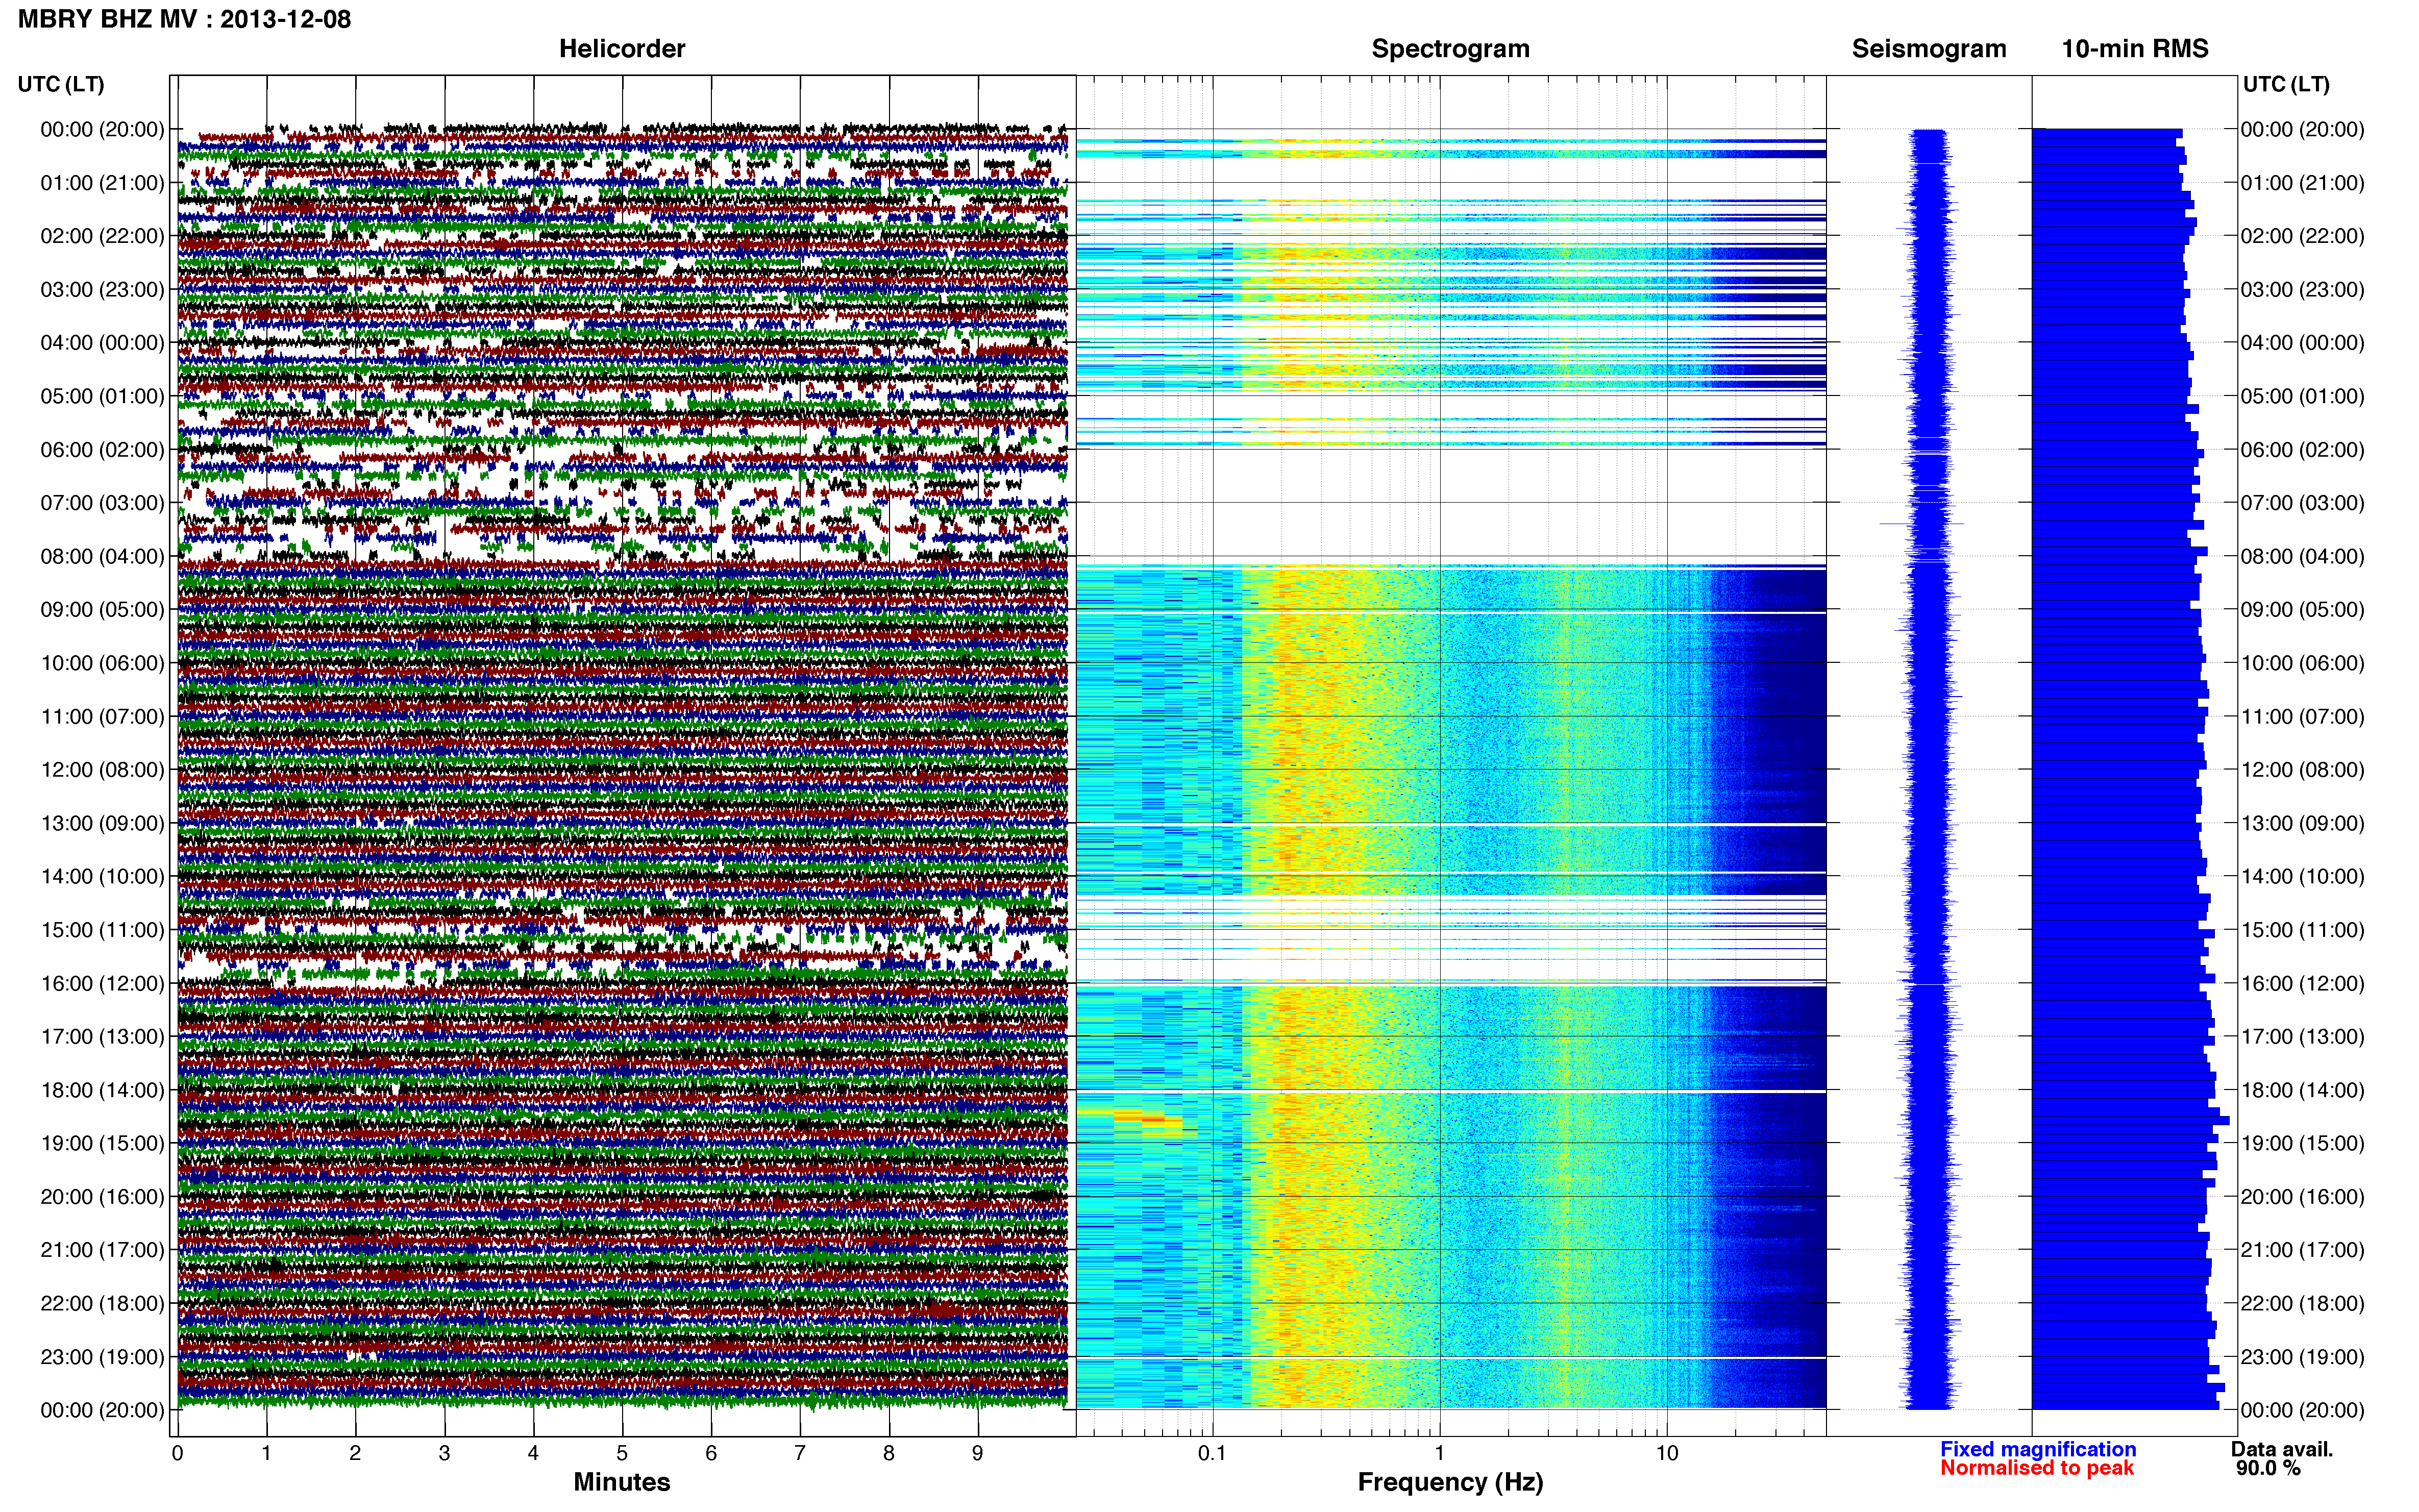The height and width of the screenshot is (1512, 2419).
Task: Click RMS-side time label "18:00 (14:00)"
Action: [x=2302, y=1090]
